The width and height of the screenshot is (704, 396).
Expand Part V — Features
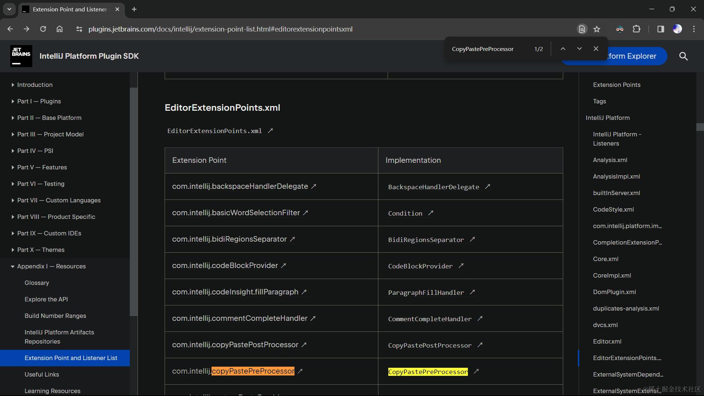[x=13, y=167]
